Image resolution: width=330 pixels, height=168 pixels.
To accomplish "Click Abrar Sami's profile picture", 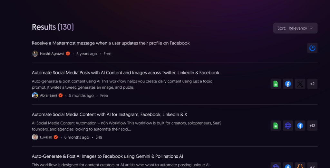I will [35, 95].
